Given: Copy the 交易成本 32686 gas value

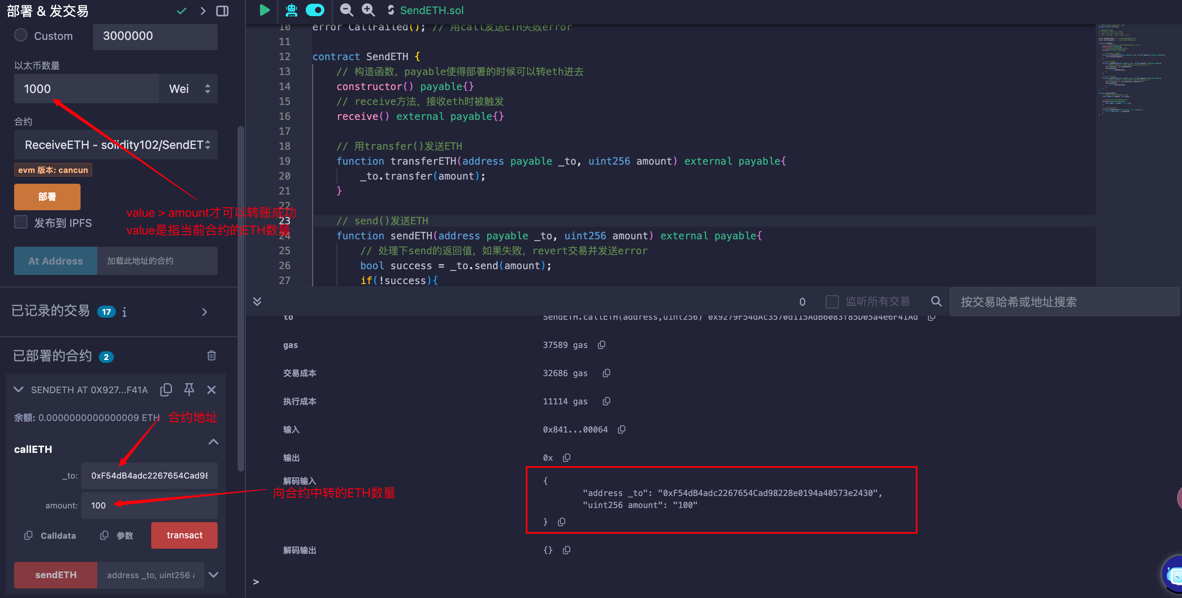Looking at the screenshot, I should click(x=606, y=373).
